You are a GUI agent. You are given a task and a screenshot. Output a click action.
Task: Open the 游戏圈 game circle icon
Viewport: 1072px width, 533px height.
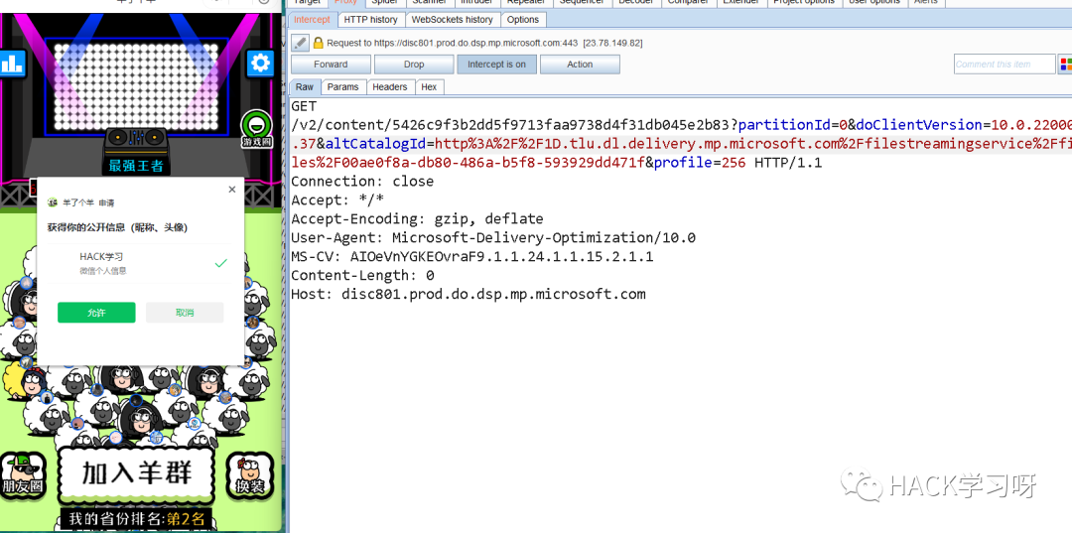tap(256, 129)
